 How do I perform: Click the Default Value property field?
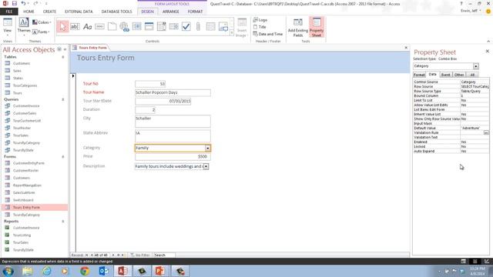click(475, 128)
